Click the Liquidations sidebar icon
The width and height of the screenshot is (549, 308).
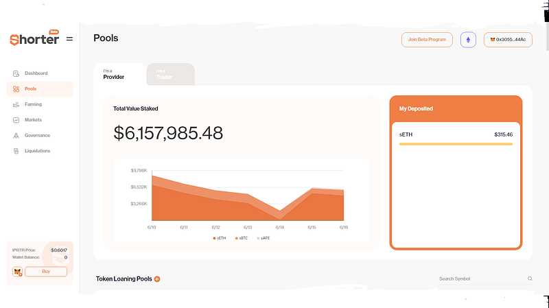point(16,151)
